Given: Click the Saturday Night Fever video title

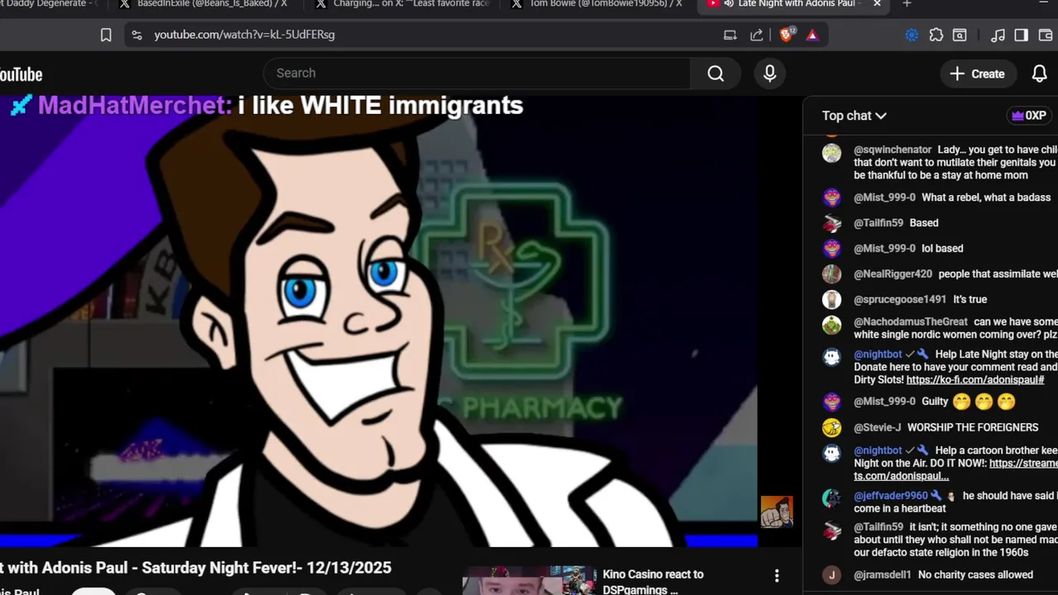Looking at the screenshot, I should click(x=196, y=568).
